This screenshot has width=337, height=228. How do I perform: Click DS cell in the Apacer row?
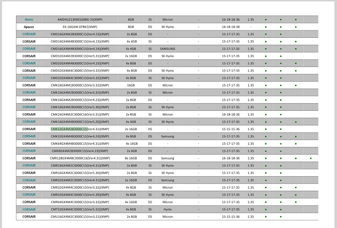[150, 27]
